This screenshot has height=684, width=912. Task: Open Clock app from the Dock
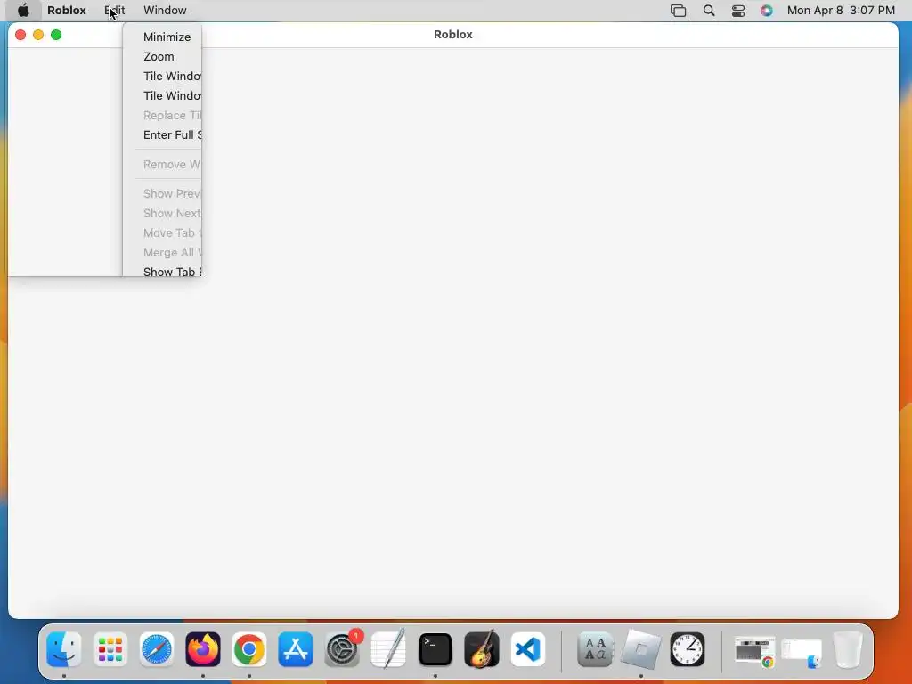click(x=688, y=649)
